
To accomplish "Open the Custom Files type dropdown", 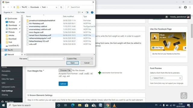I will click(x=80, y=59).
